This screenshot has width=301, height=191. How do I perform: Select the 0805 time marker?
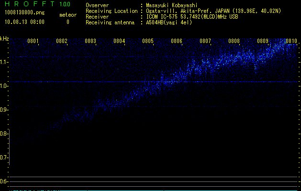pos(148,41)
